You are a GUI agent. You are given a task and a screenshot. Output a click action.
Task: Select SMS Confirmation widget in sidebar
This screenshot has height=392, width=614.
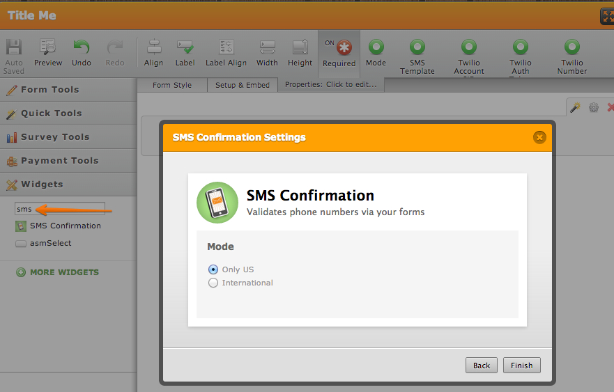pyautogui.click(x=65, y=226)
